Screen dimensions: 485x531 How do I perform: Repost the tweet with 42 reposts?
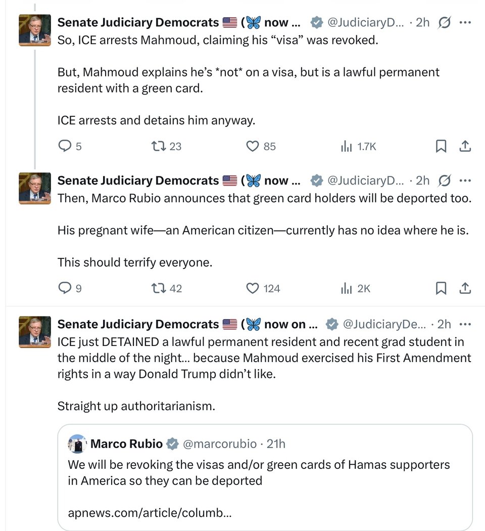coord(159,288)
